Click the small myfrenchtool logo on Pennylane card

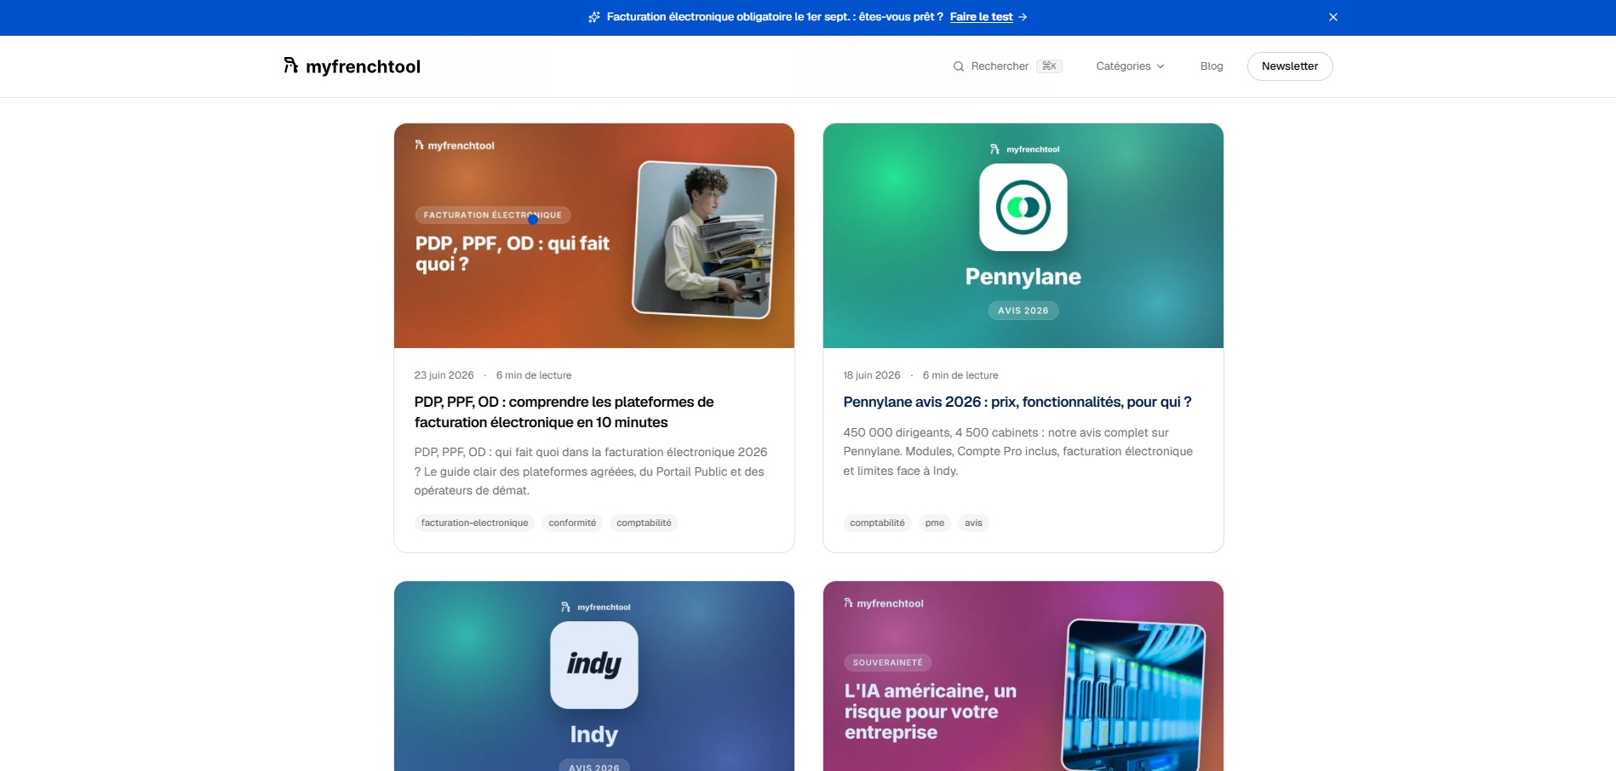[1024, 149]
